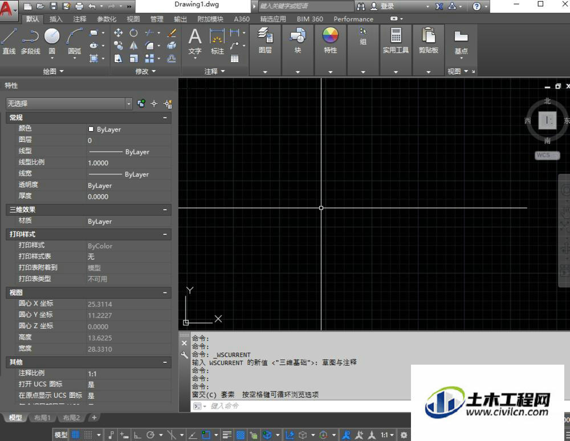Select the Text (文字) tool
Viewport: 570px width, 441px height.
(x=195, y=42)
